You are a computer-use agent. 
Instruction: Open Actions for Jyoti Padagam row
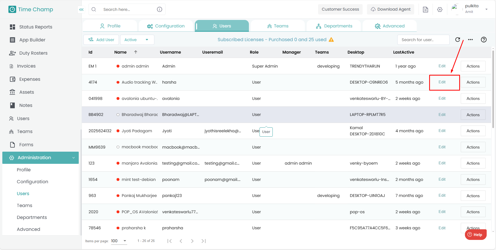point(473,131)
